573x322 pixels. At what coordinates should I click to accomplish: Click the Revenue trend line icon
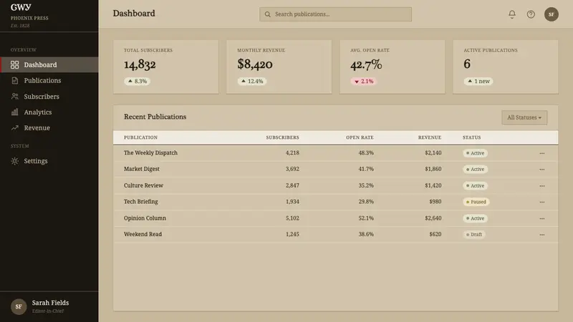coord(14,128)
